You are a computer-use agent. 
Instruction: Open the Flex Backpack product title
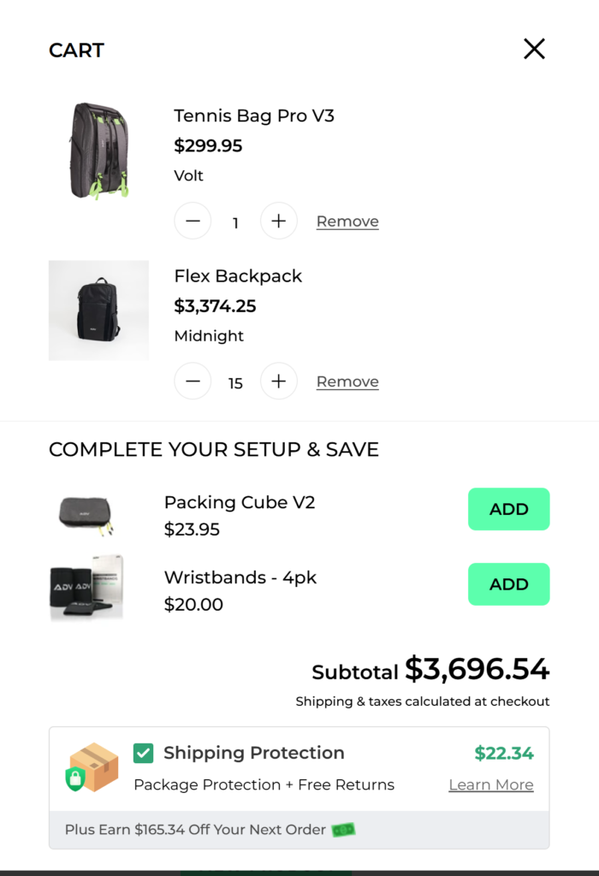[x=238, y=276]
